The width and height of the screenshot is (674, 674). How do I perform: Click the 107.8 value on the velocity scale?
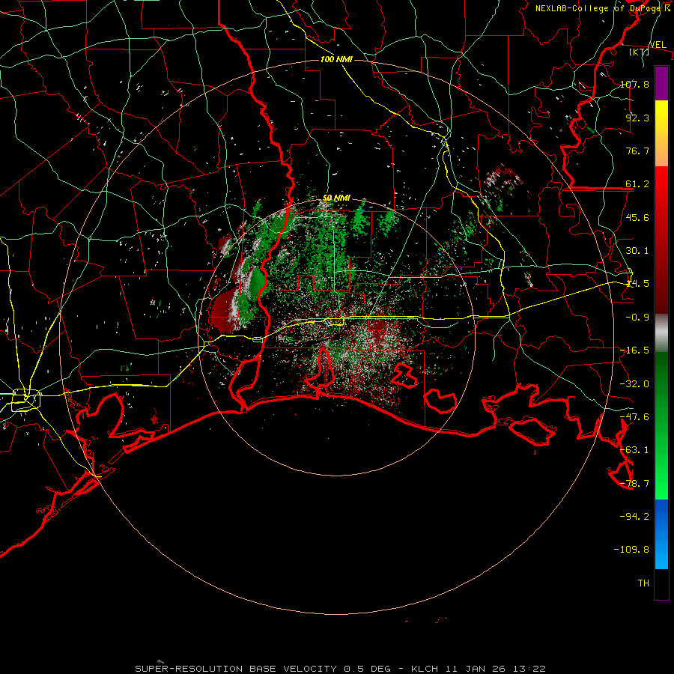(634, 84)
